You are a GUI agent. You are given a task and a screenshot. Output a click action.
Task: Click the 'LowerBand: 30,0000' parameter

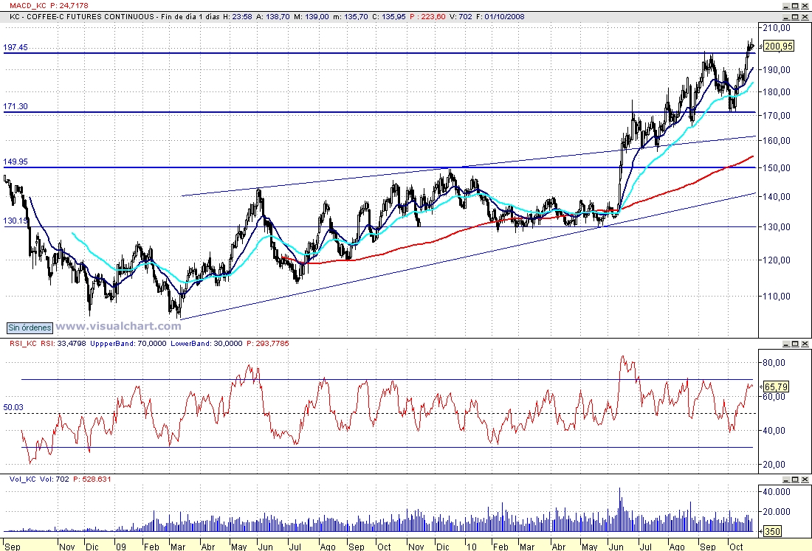206,344
